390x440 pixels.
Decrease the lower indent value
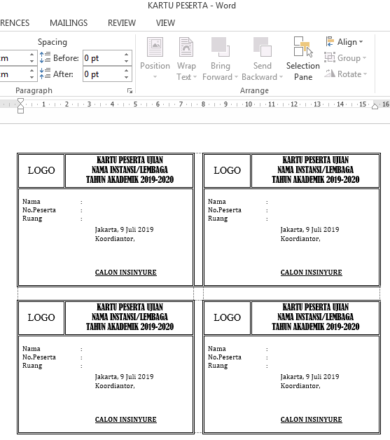[32, 77]
